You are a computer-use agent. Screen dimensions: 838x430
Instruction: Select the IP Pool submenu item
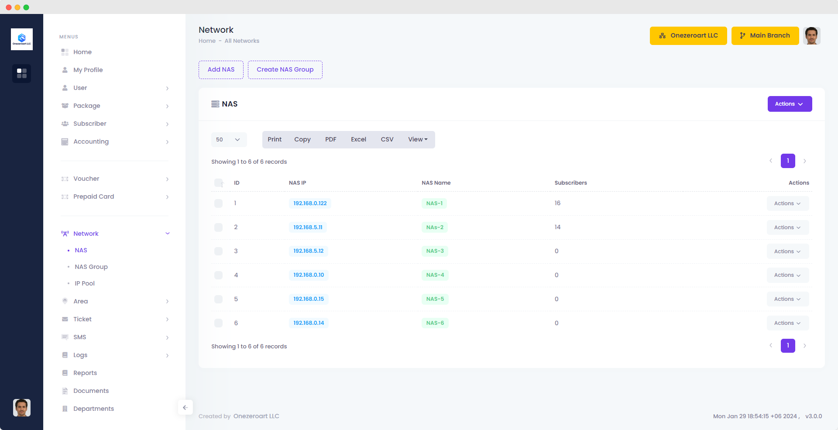(85, 283)
